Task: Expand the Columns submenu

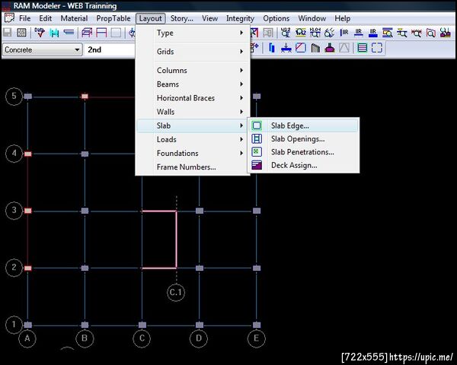Action: click(x=193, y=70)
